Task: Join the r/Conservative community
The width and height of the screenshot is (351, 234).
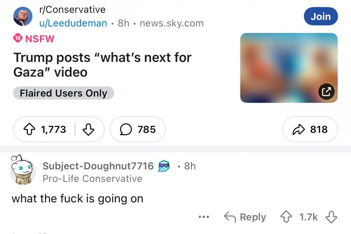Action: click(320, 17)
